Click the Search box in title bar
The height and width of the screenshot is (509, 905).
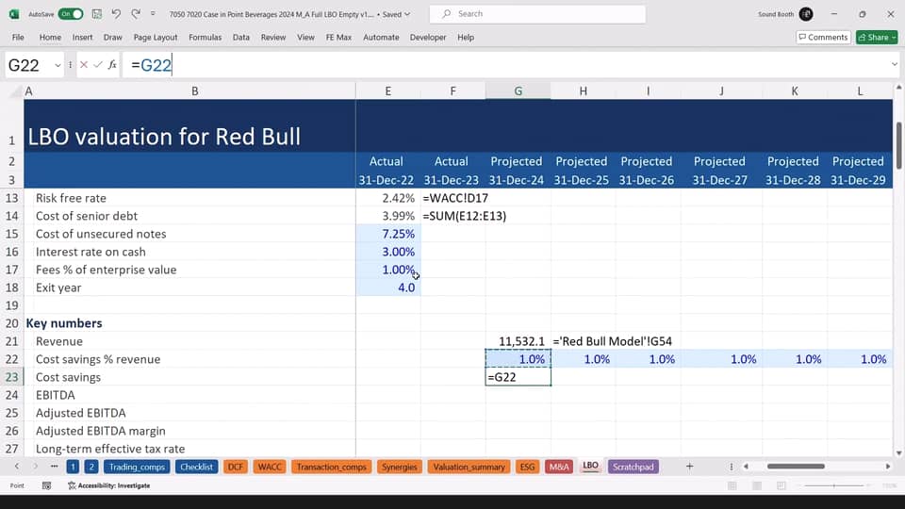pyautogui.click(x=537, y=14)
